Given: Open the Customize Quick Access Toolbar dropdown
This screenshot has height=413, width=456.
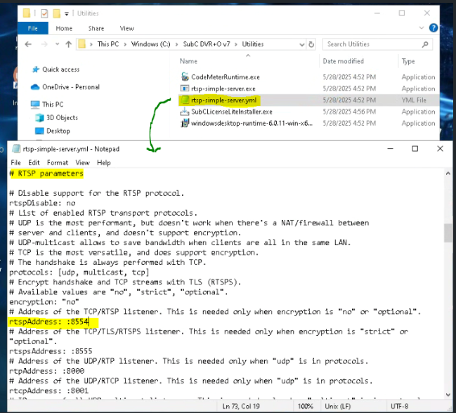Looking at the screenshot, I should pos(67,13).
